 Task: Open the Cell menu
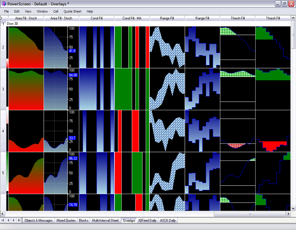56,11
